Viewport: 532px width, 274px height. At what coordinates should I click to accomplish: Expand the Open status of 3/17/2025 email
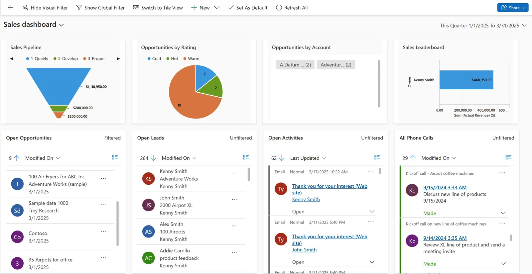click(x=372, y=212)
